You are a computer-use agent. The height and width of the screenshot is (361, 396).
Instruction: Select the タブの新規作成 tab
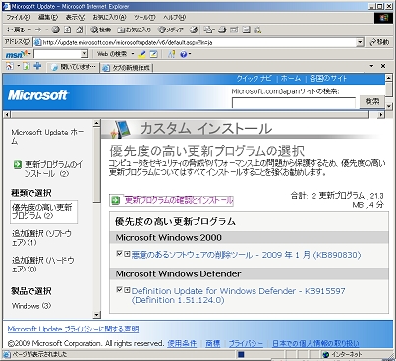pos(127,68)
